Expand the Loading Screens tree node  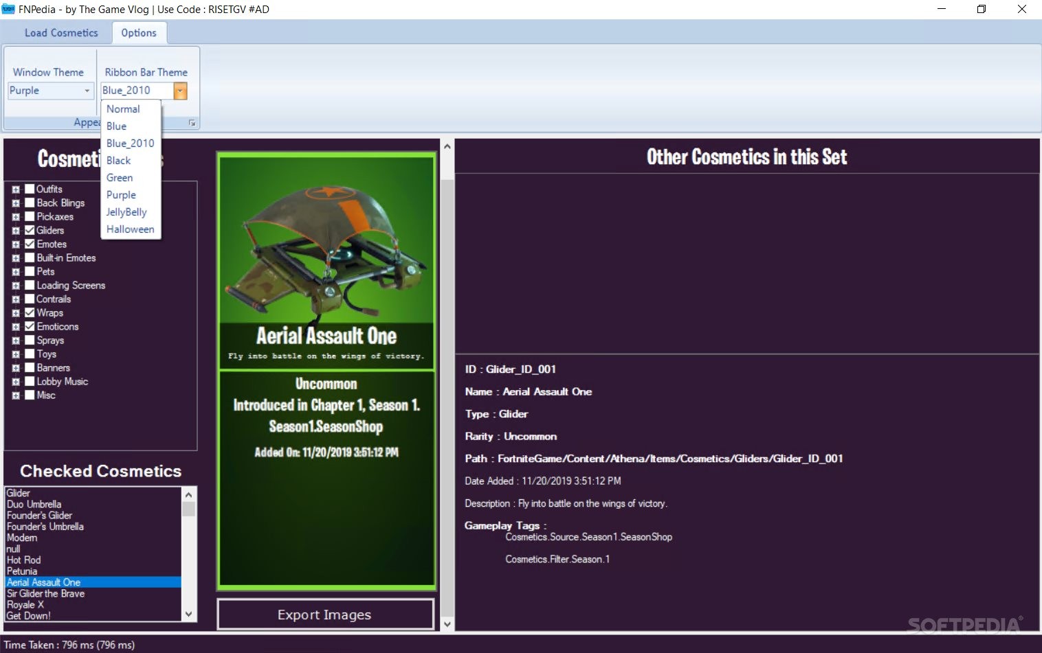click(x=16, y=286)
